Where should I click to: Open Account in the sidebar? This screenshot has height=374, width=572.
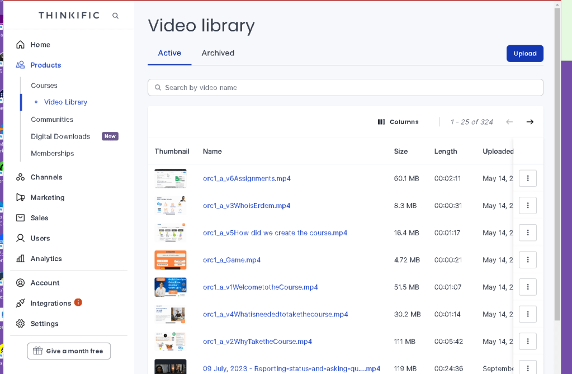click(x=45, y=283)
